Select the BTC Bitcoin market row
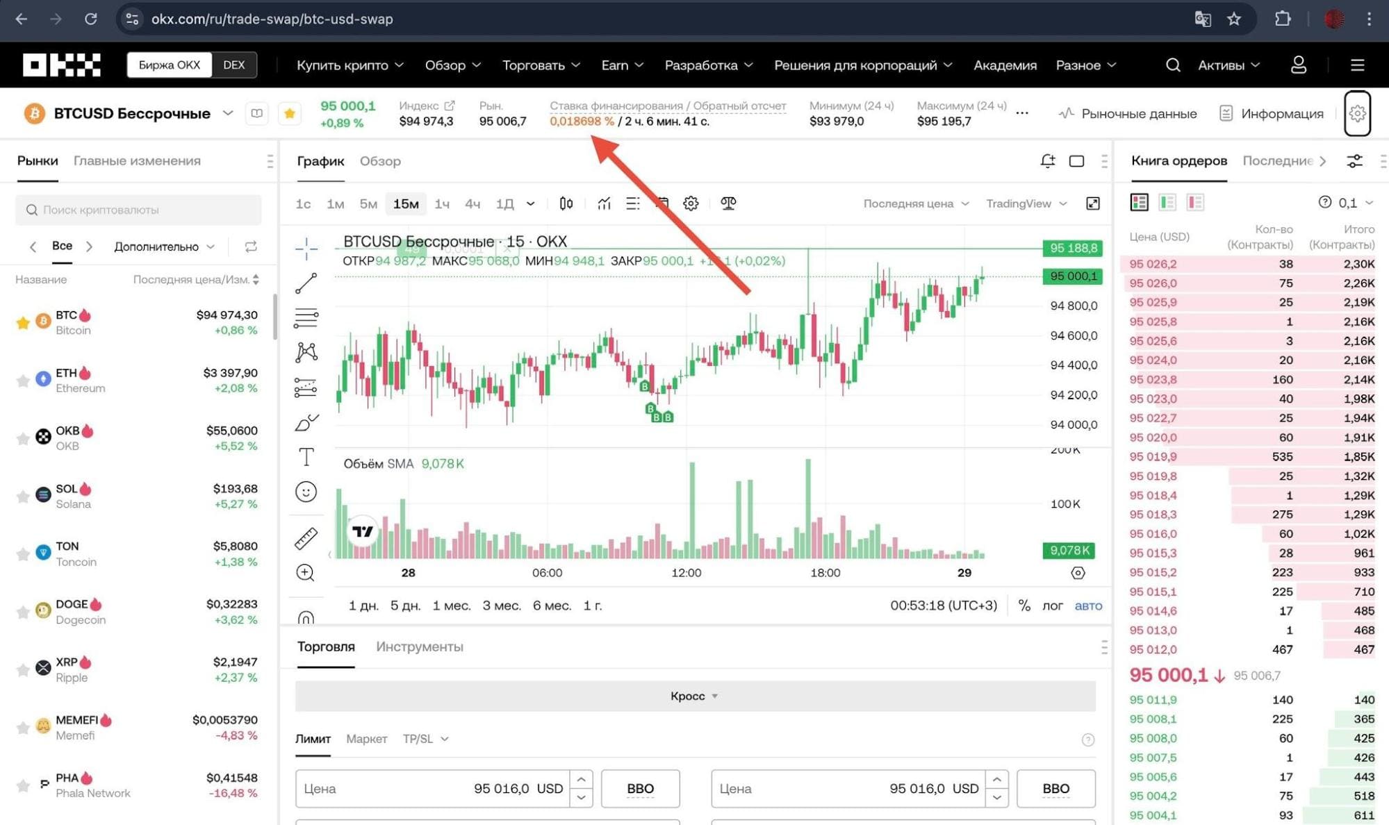 (138, 323)
